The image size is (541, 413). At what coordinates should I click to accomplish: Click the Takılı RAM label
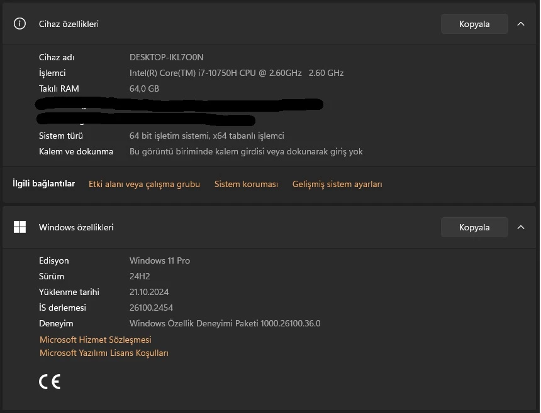pyautogui.click(x=59, y=88)
